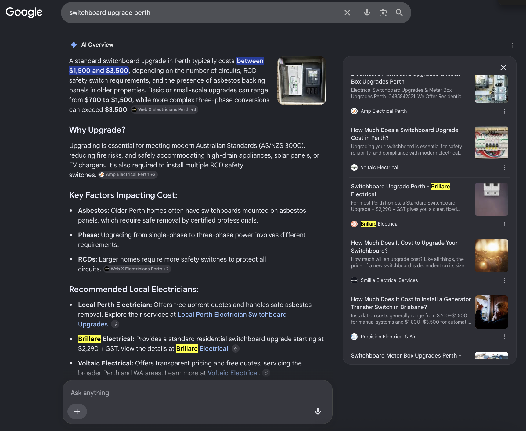
Task: Open Voltaic Electrical inline link
Action: pos(233,373)
